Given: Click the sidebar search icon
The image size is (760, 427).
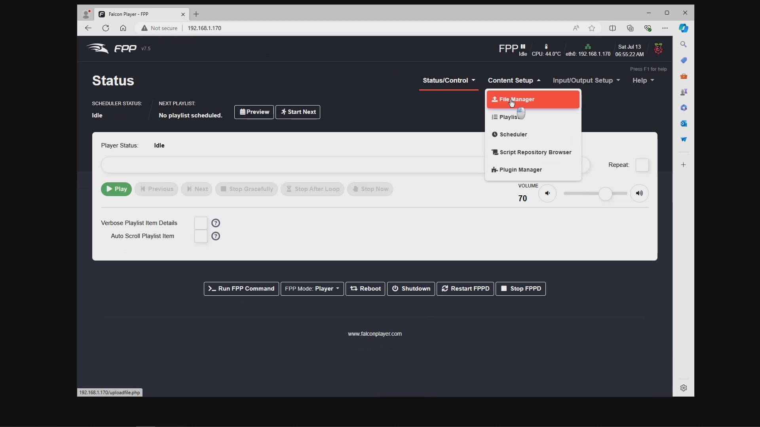Looking at the screenshot, I should (x=684, y=44).
